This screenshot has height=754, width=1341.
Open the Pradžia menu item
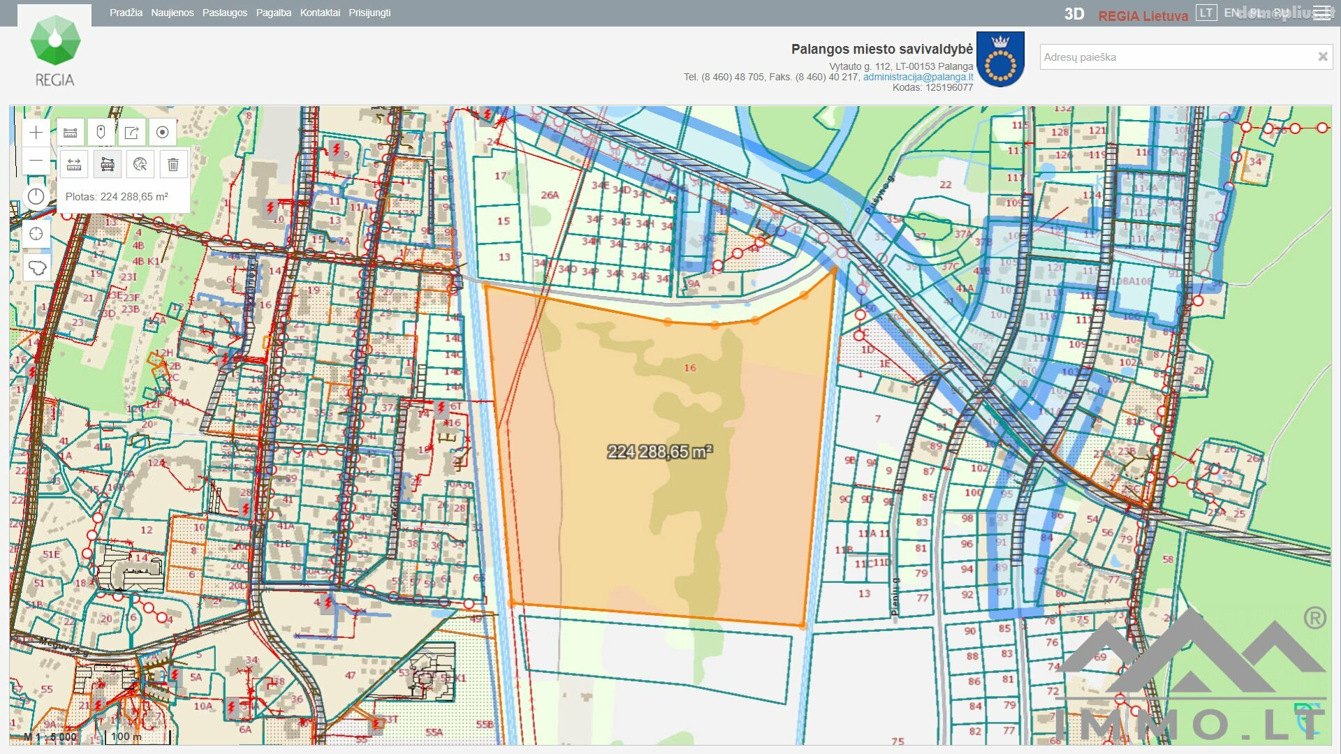click(x=126, y=13)
